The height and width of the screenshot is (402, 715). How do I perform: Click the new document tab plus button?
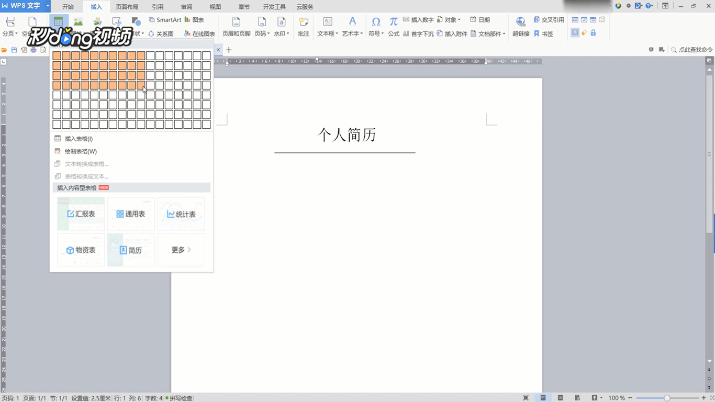tap(228, 50)
